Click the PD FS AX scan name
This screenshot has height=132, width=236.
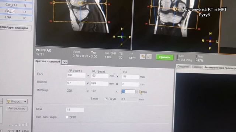(x=44, y=50)
